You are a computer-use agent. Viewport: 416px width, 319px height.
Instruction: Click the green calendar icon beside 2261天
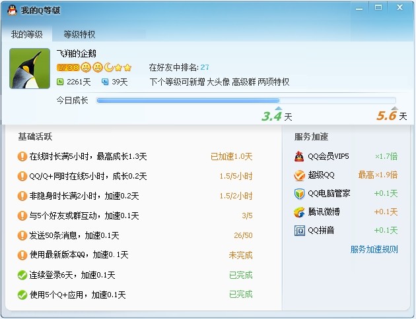60,82
